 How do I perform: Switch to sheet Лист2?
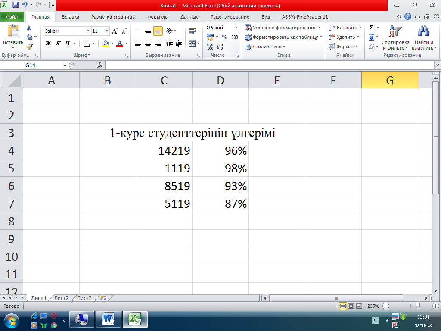(x=61, y=298)
